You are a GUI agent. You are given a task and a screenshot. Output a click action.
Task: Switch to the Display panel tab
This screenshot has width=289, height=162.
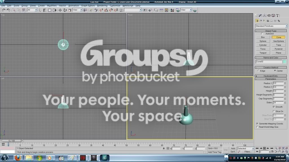click(x=273, y=16)
